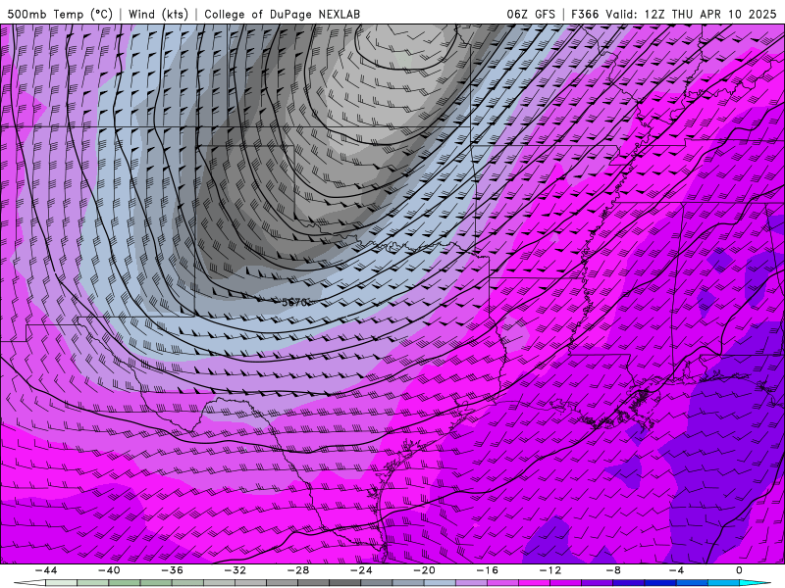Click the '500mb Temp (°C)' title text
Image resolution: width=785 pixels, height=588 pixels.
coord(60,14)
